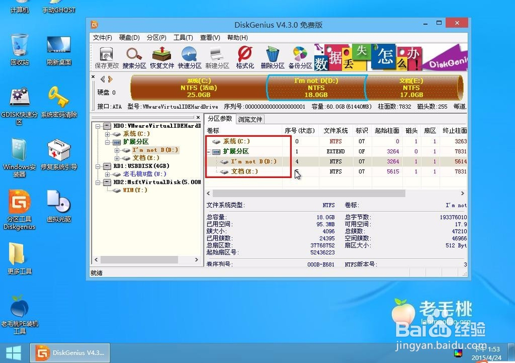Open the 恢复文件 file recovery tool
515x363 pixels.
161,56
